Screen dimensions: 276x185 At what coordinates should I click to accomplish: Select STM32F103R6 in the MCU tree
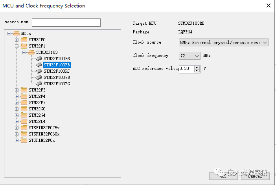[x=57, y=59]
